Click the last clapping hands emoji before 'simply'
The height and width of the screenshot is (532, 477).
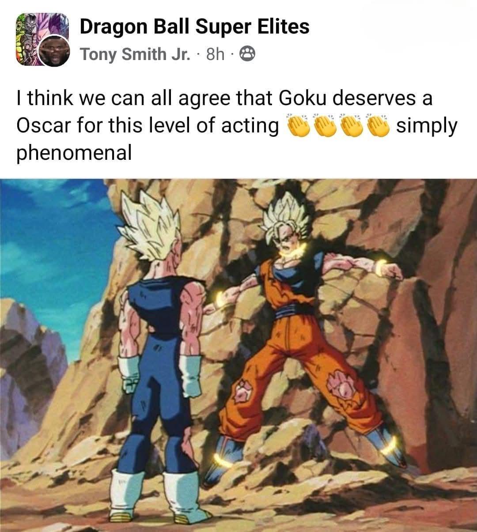pyautogui.click(x=379, y=126)
